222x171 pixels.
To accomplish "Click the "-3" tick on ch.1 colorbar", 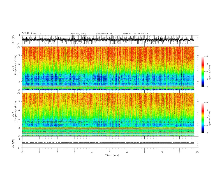I will point(207,56).
